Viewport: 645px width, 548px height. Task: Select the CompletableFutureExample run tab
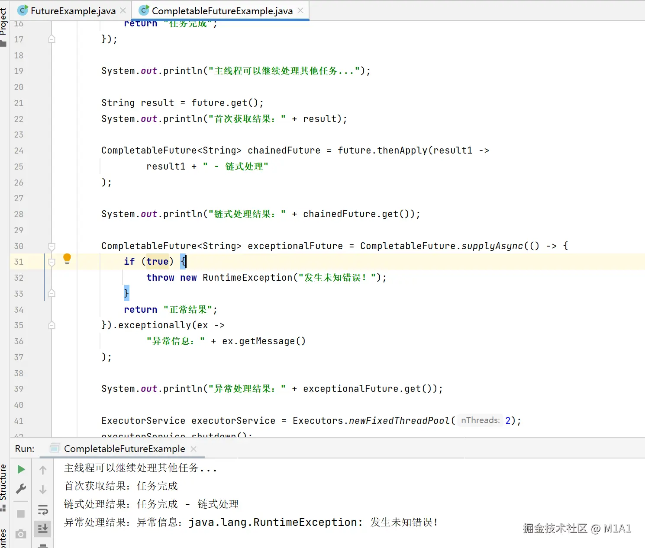click(x=124, y=449)
